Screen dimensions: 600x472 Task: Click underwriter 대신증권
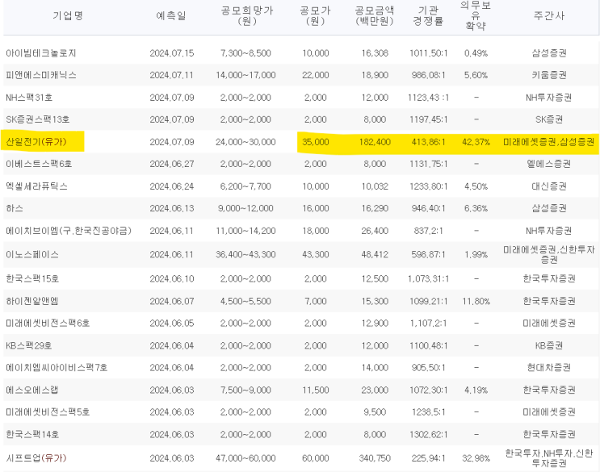[549, 186]
